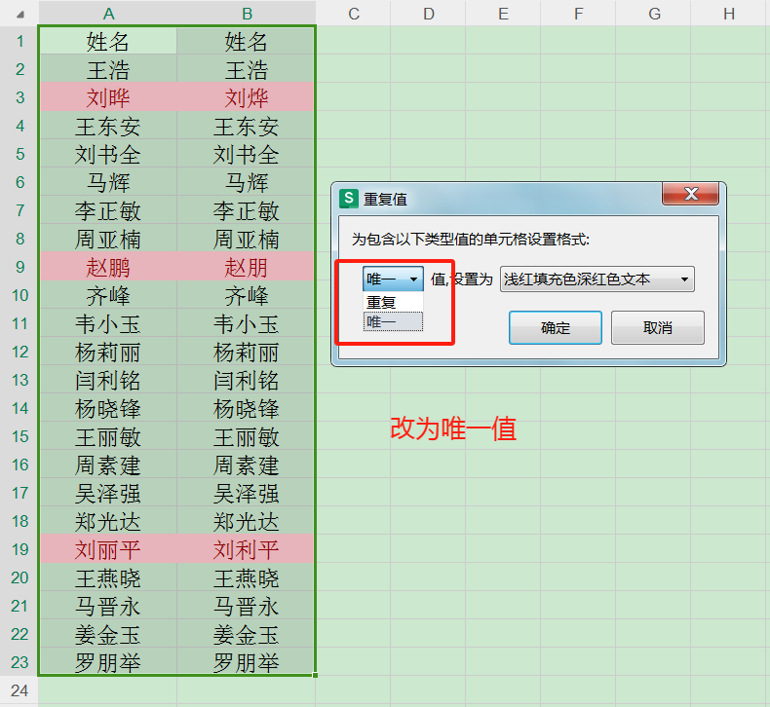Viewport: 770px width, 707px height.
Task: Click cell 闫利铭 in column B
Action: click(246, 380)
